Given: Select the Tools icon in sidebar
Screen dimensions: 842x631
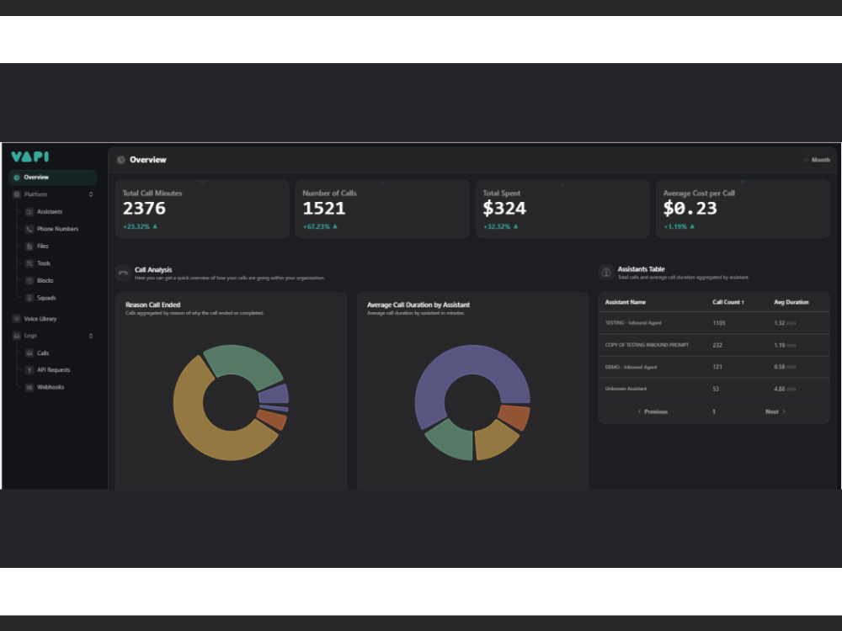Looking at the screenshot, I should [29, 263].
